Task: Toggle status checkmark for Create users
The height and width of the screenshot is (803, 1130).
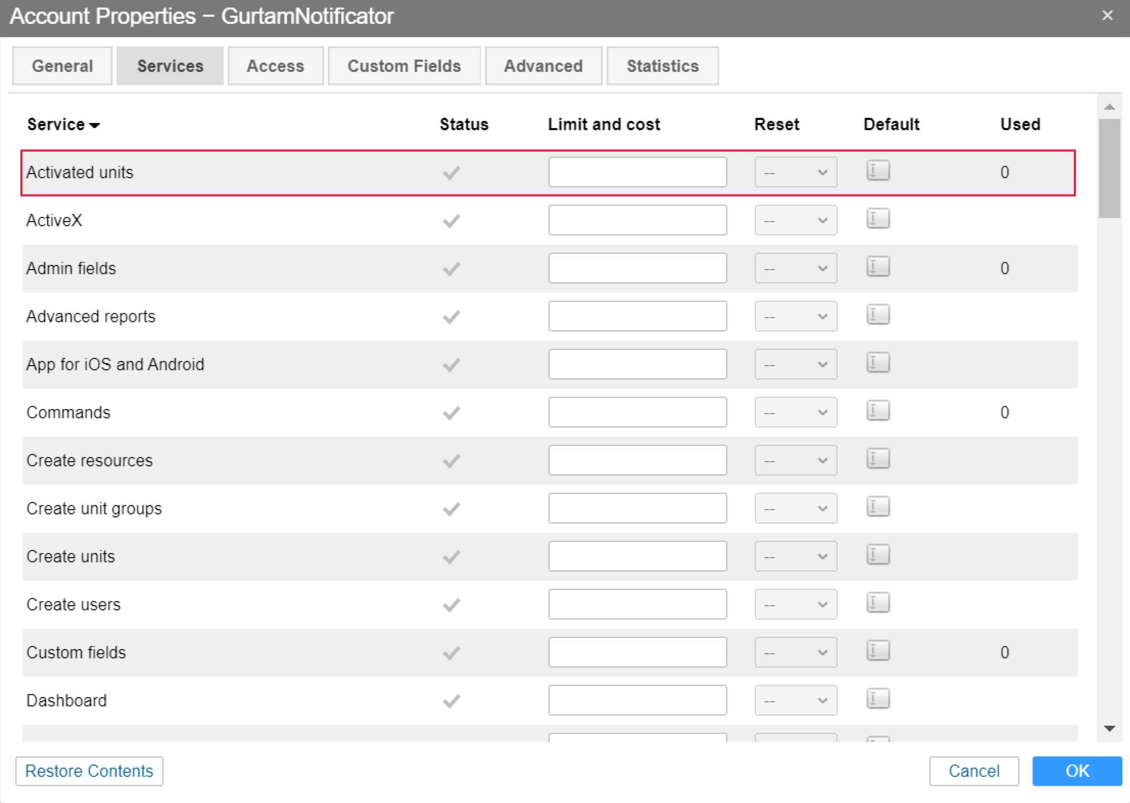Action: (x=451, y=604)
